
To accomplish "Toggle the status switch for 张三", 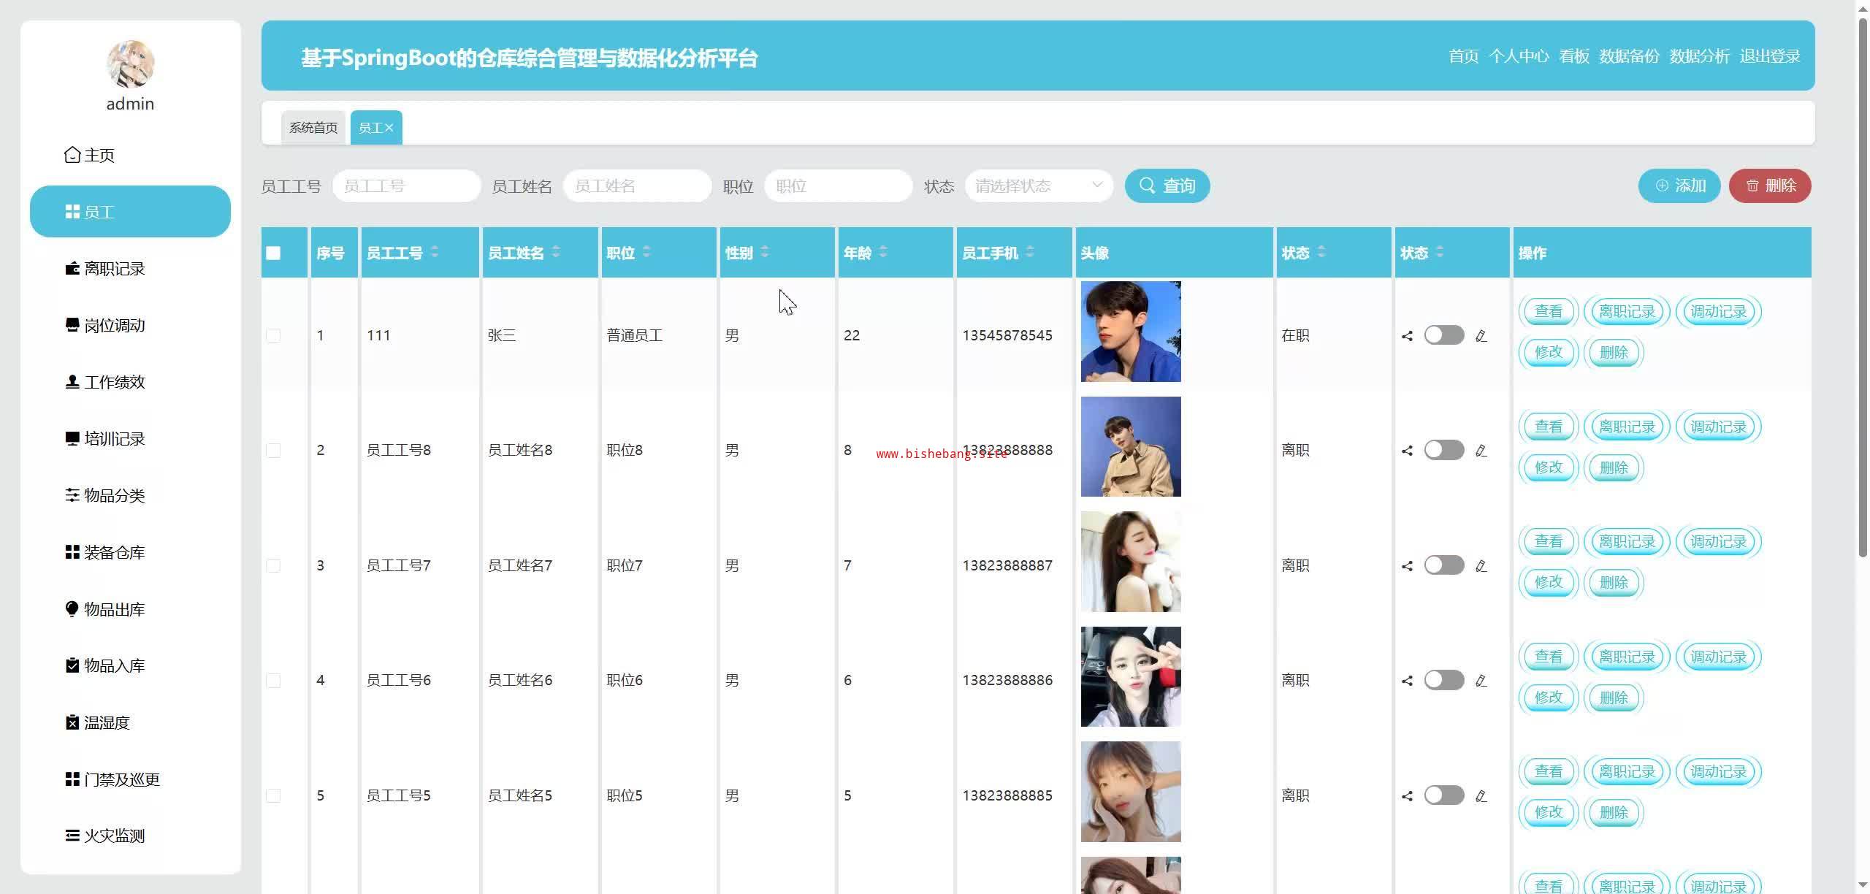I will coord(1443,335).
